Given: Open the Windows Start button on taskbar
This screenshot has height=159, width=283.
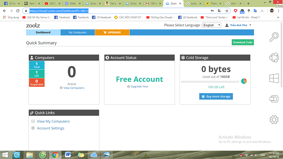Looking at the screenshot, I should click(x=5, y=155).
